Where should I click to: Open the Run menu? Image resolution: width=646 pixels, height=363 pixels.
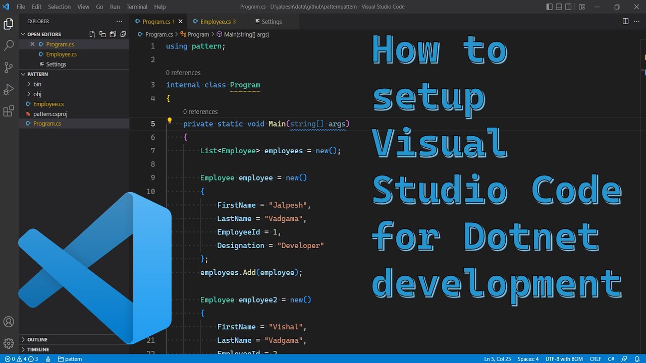[115, 7]
